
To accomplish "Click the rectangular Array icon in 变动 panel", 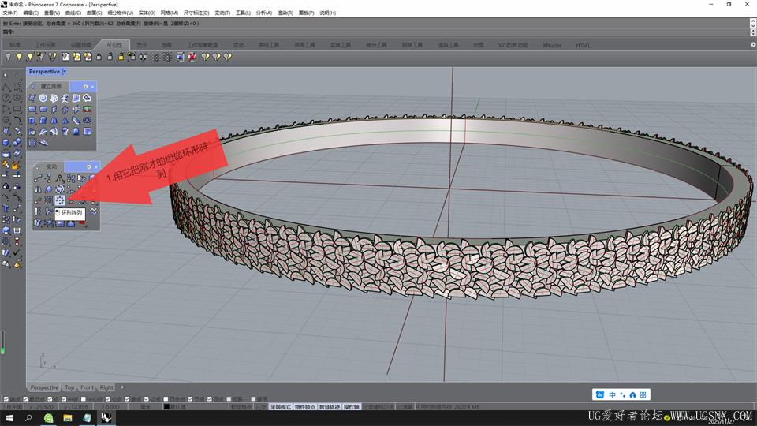I will [x=49, y=201].
